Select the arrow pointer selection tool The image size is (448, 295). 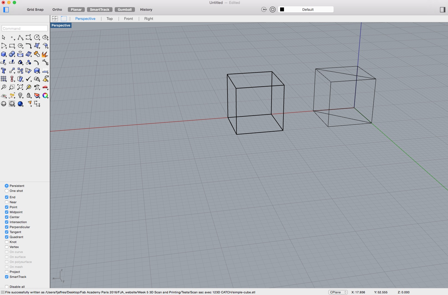point(4,37)
